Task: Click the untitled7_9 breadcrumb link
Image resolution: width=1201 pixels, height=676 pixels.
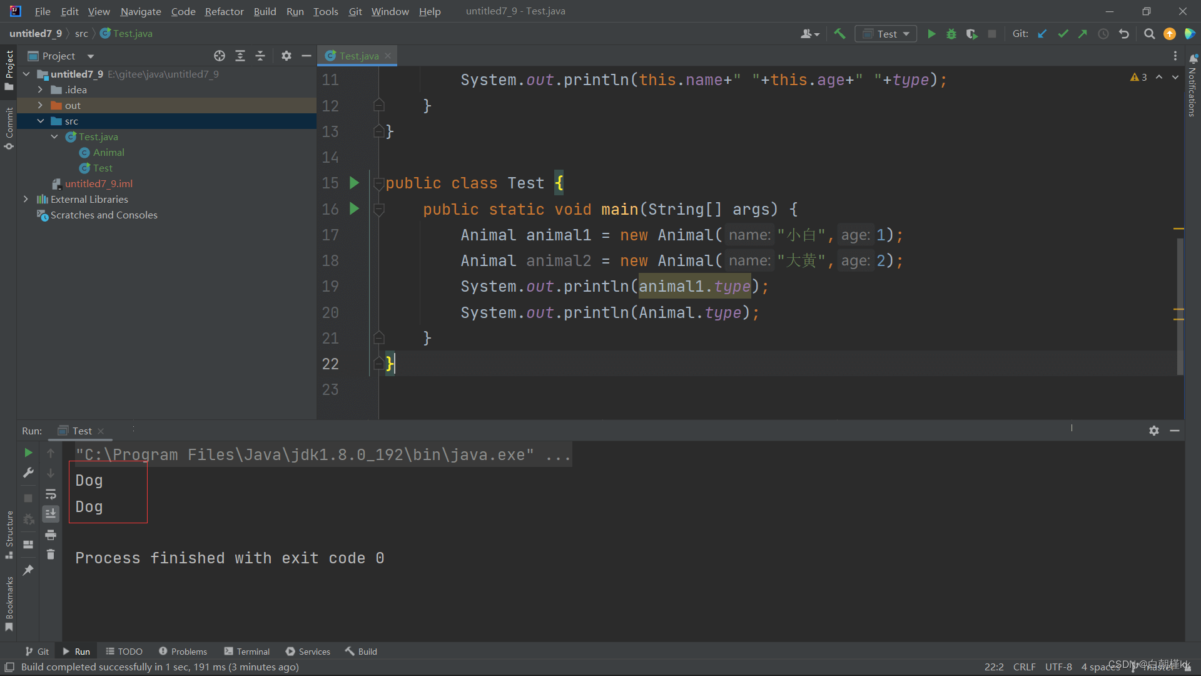Action: click(x=36, y=34)
